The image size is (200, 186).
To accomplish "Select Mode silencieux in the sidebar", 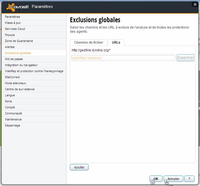I will click(15, 83).
